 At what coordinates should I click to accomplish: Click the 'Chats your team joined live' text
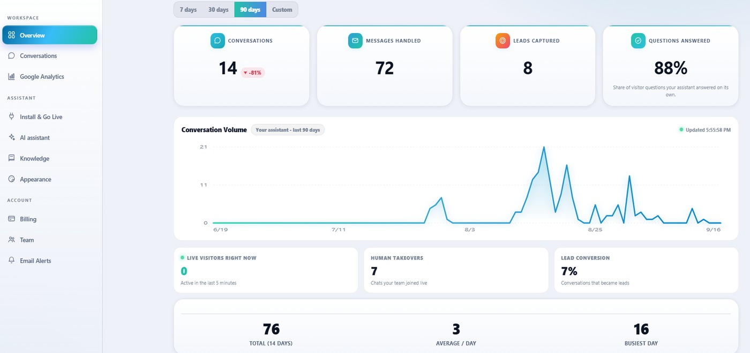click(399, 283)
